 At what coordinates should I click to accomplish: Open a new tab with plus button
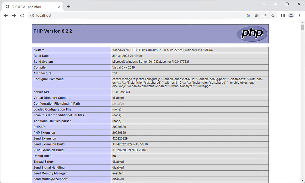69,7
